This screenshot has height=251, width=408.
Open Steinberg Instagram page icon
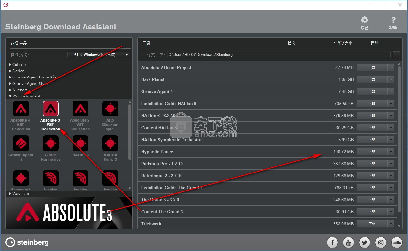pyautogui.click(x=381, y=243)
